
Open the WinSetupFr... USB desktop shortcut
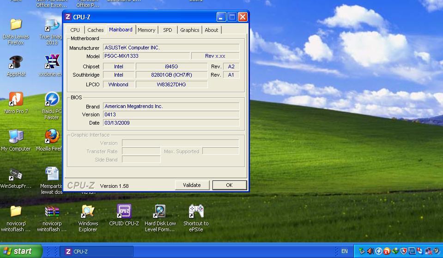point(16,174)
